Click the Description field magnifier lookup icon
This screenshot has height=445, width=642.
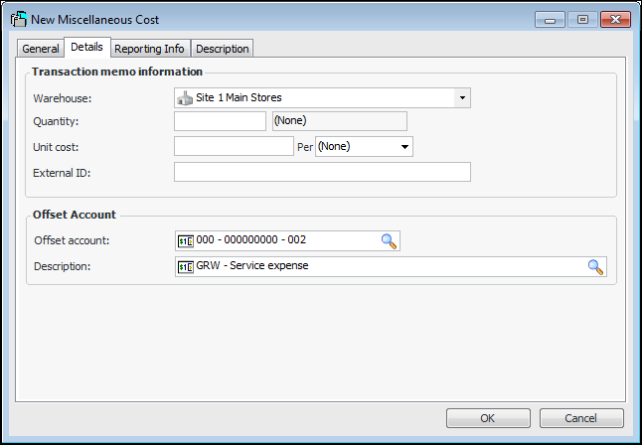click(x=595, y=266)
